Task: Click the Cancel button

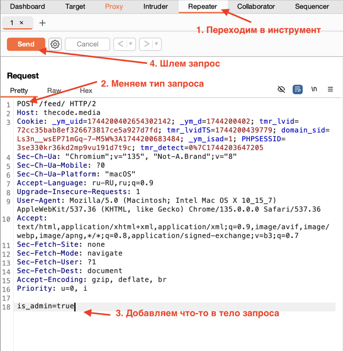Action: click(87, 44)
